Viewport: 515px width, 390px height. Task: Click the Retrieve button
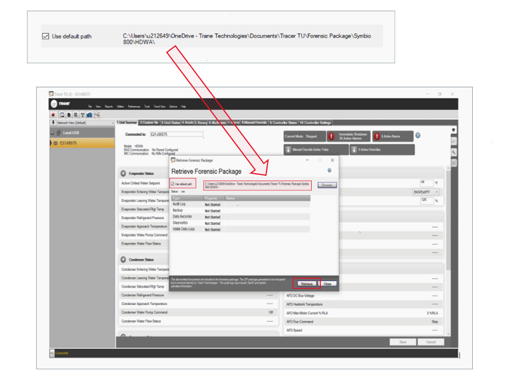[x=307, y=283]
